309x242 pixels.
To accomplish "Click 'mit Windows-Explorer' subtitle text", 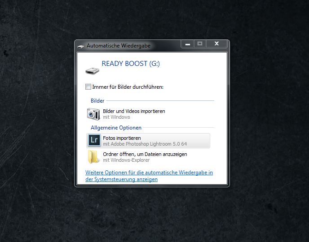I will click(x=126, y=160).
